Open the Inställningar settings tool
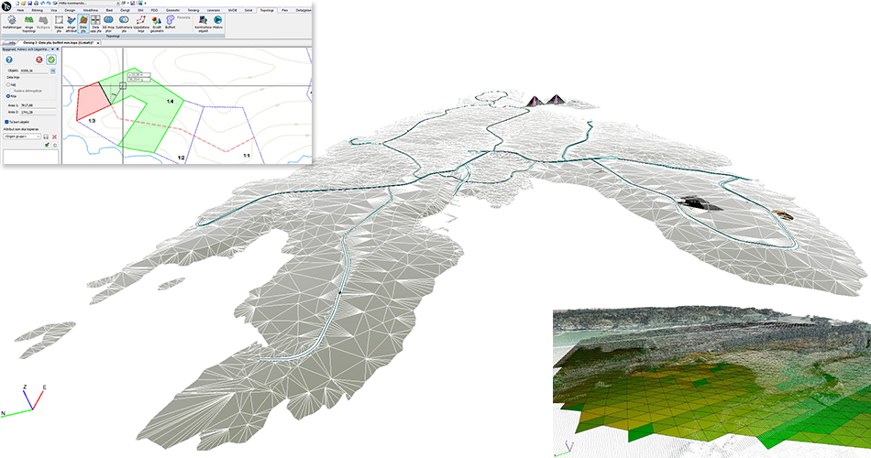Viewport: 871px width, 458px height. click(x=11, y=21)
